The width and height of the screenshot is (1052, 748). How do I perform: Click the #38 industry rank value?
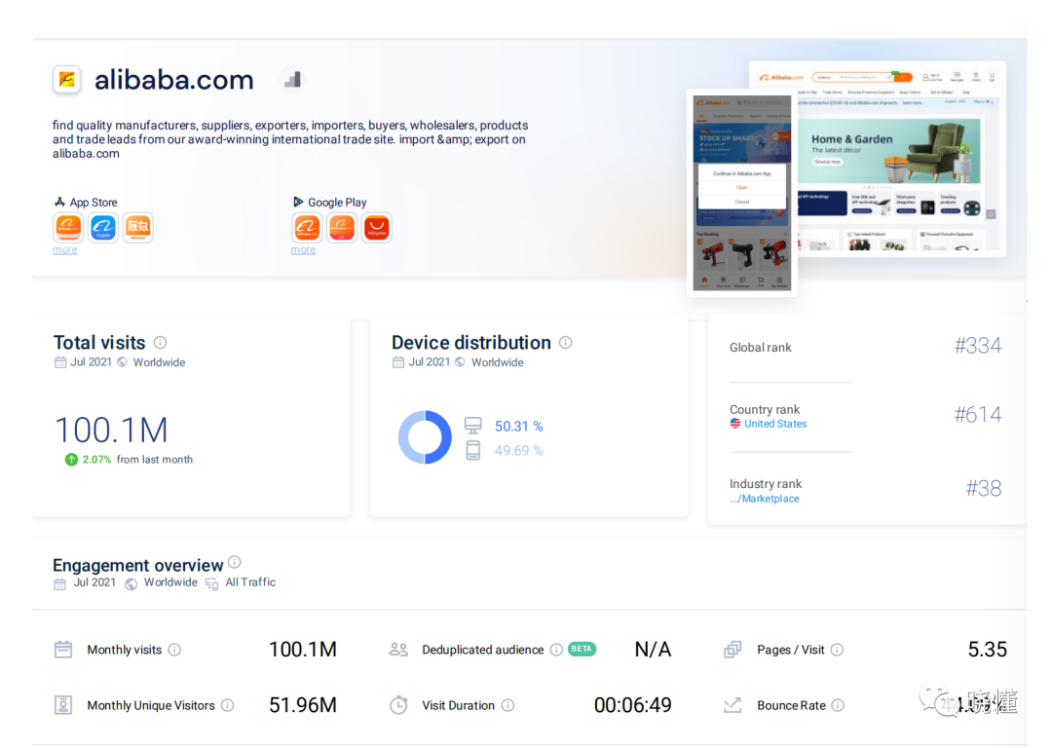tap(984, 488)
